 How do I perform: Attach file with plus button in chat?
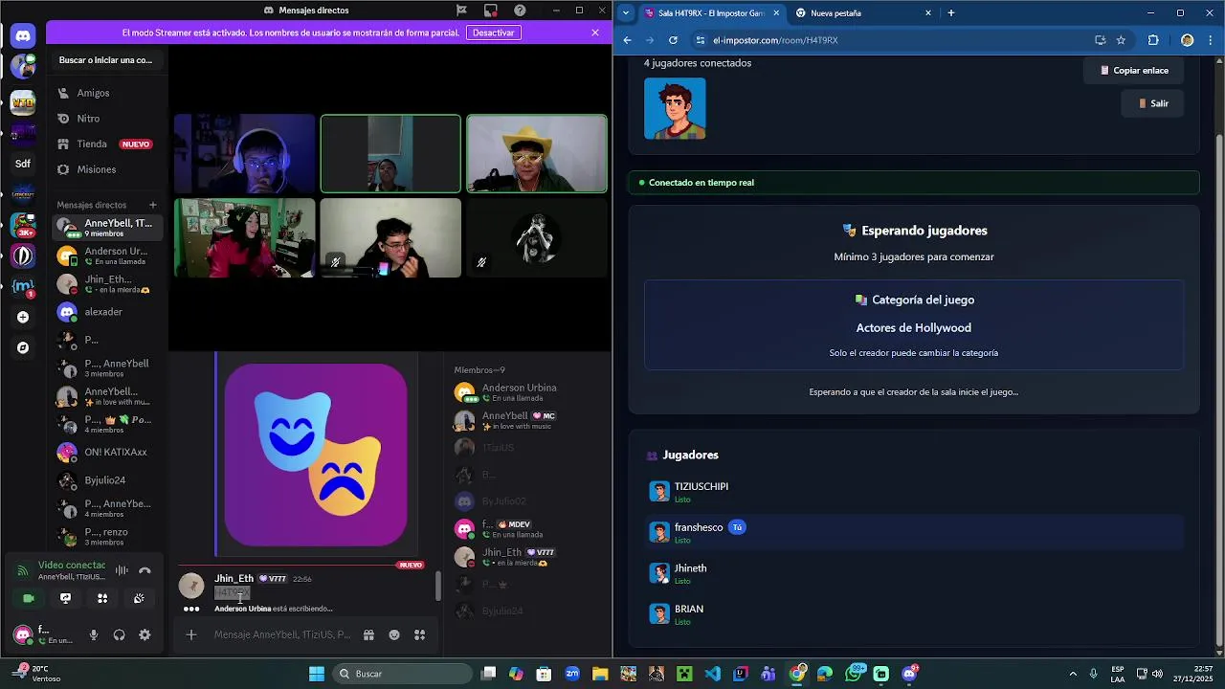click(x=191, y=634)
